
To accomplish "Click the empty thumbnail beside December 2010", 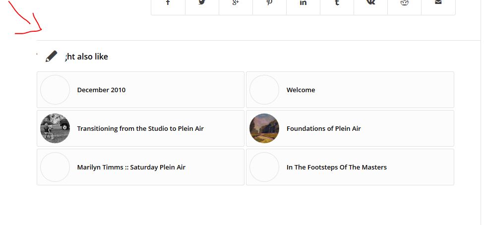I will pos(55,90).
